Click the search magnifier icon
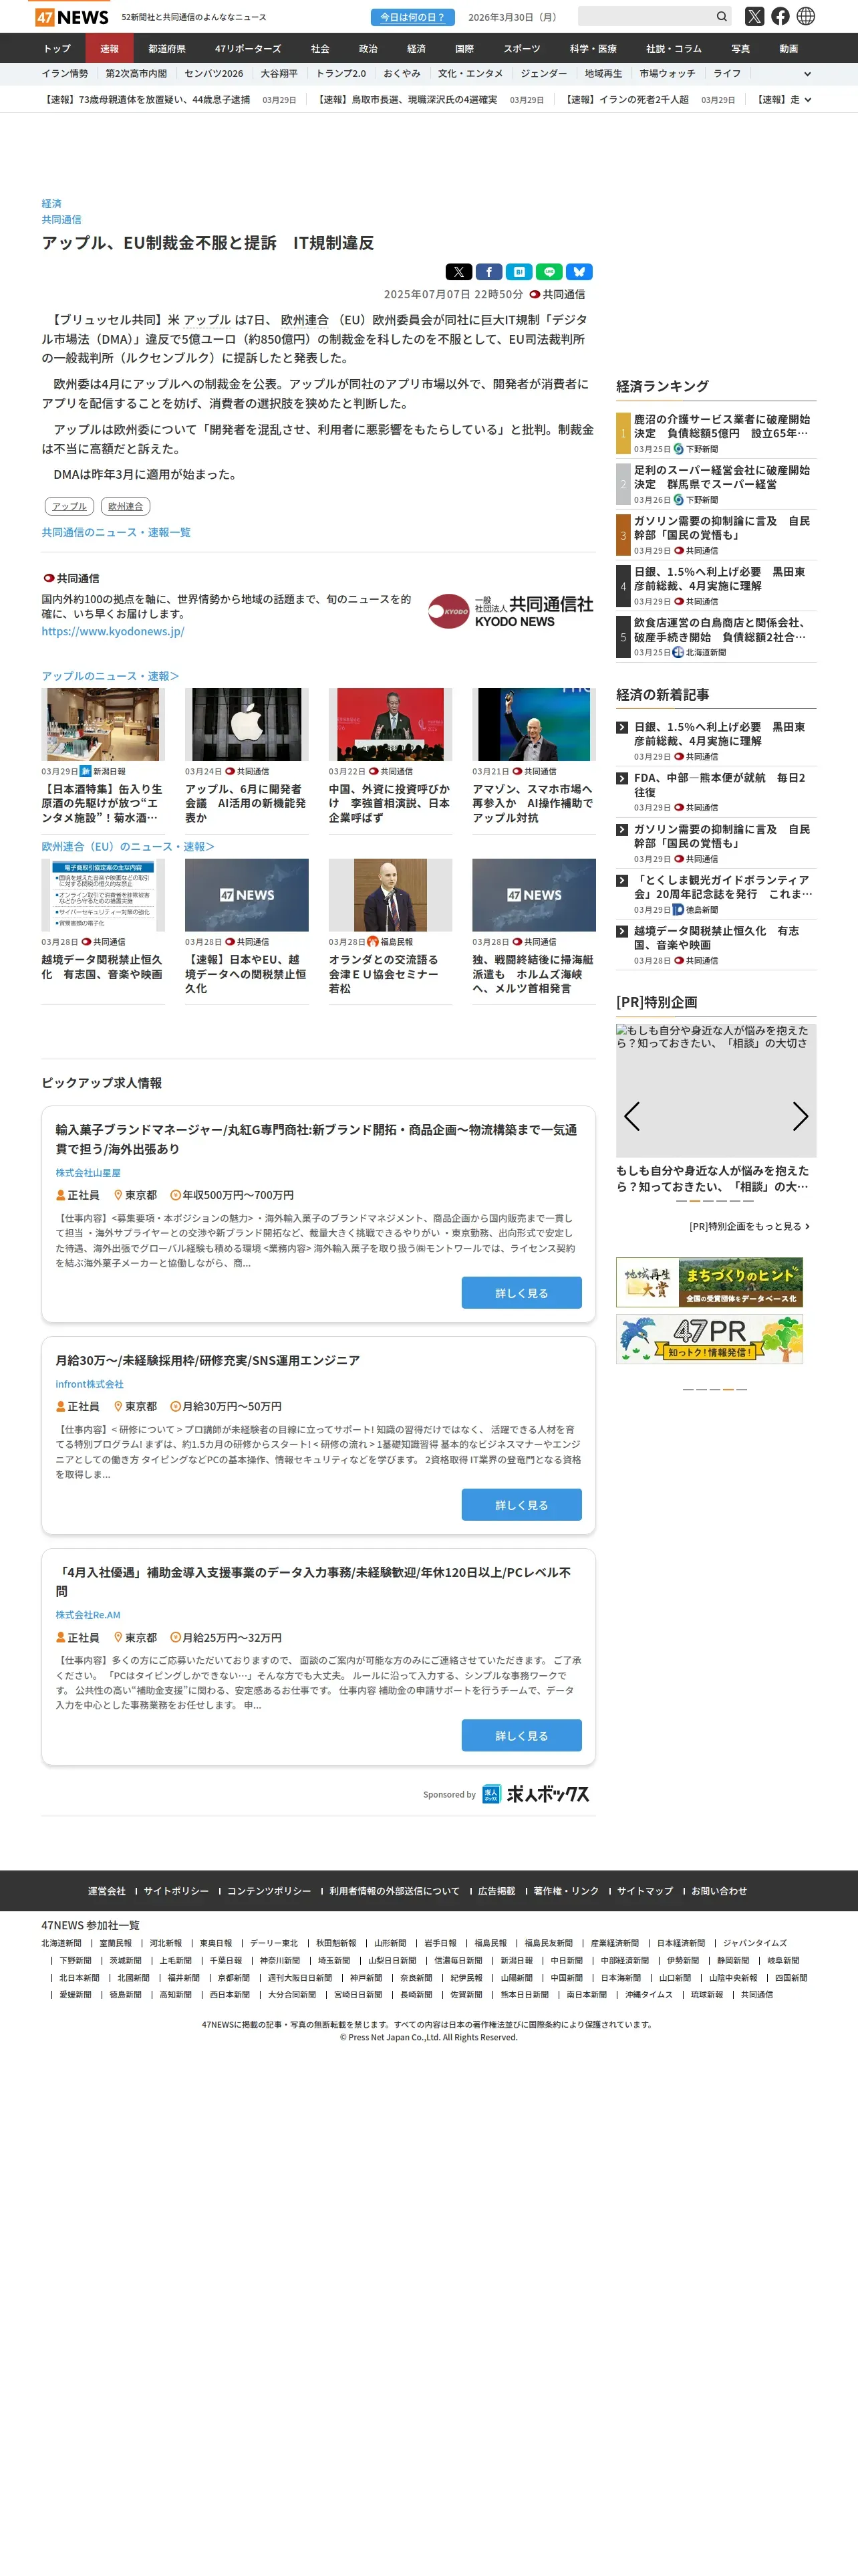Image resolution: width=858 pixels, height=2576 pixels. pos(721,17)
